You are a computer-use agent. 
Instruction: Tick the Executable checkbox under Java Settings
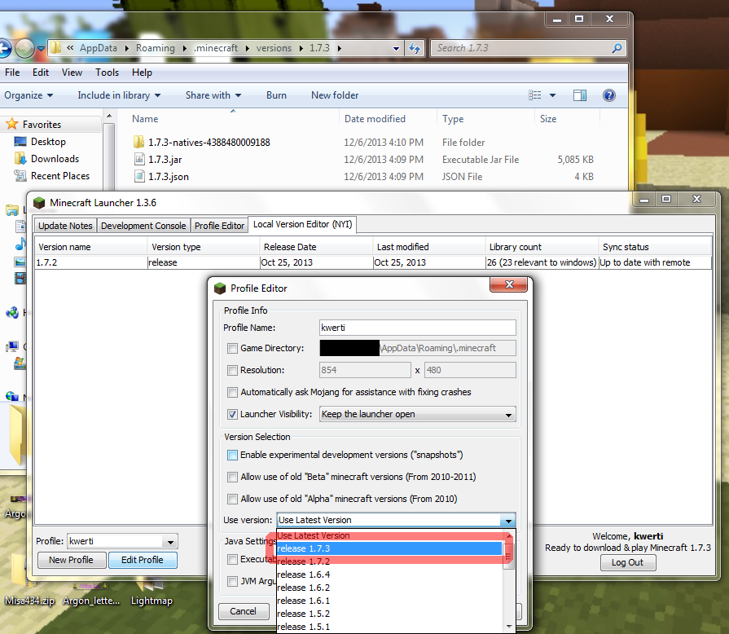click(232, 559)
